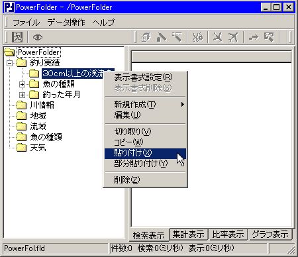The image size is (298, 257).
Task: Click the airplane takeoff toolbar icon
Action: pos(233,37)
